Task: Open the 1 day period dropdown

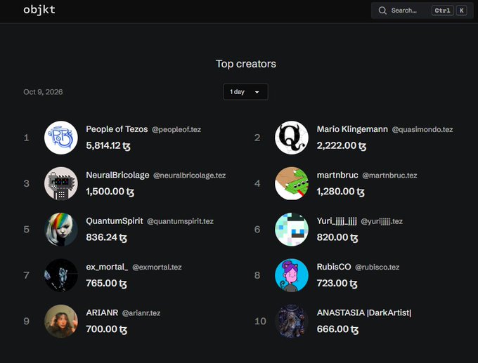Action: point(246,92)
